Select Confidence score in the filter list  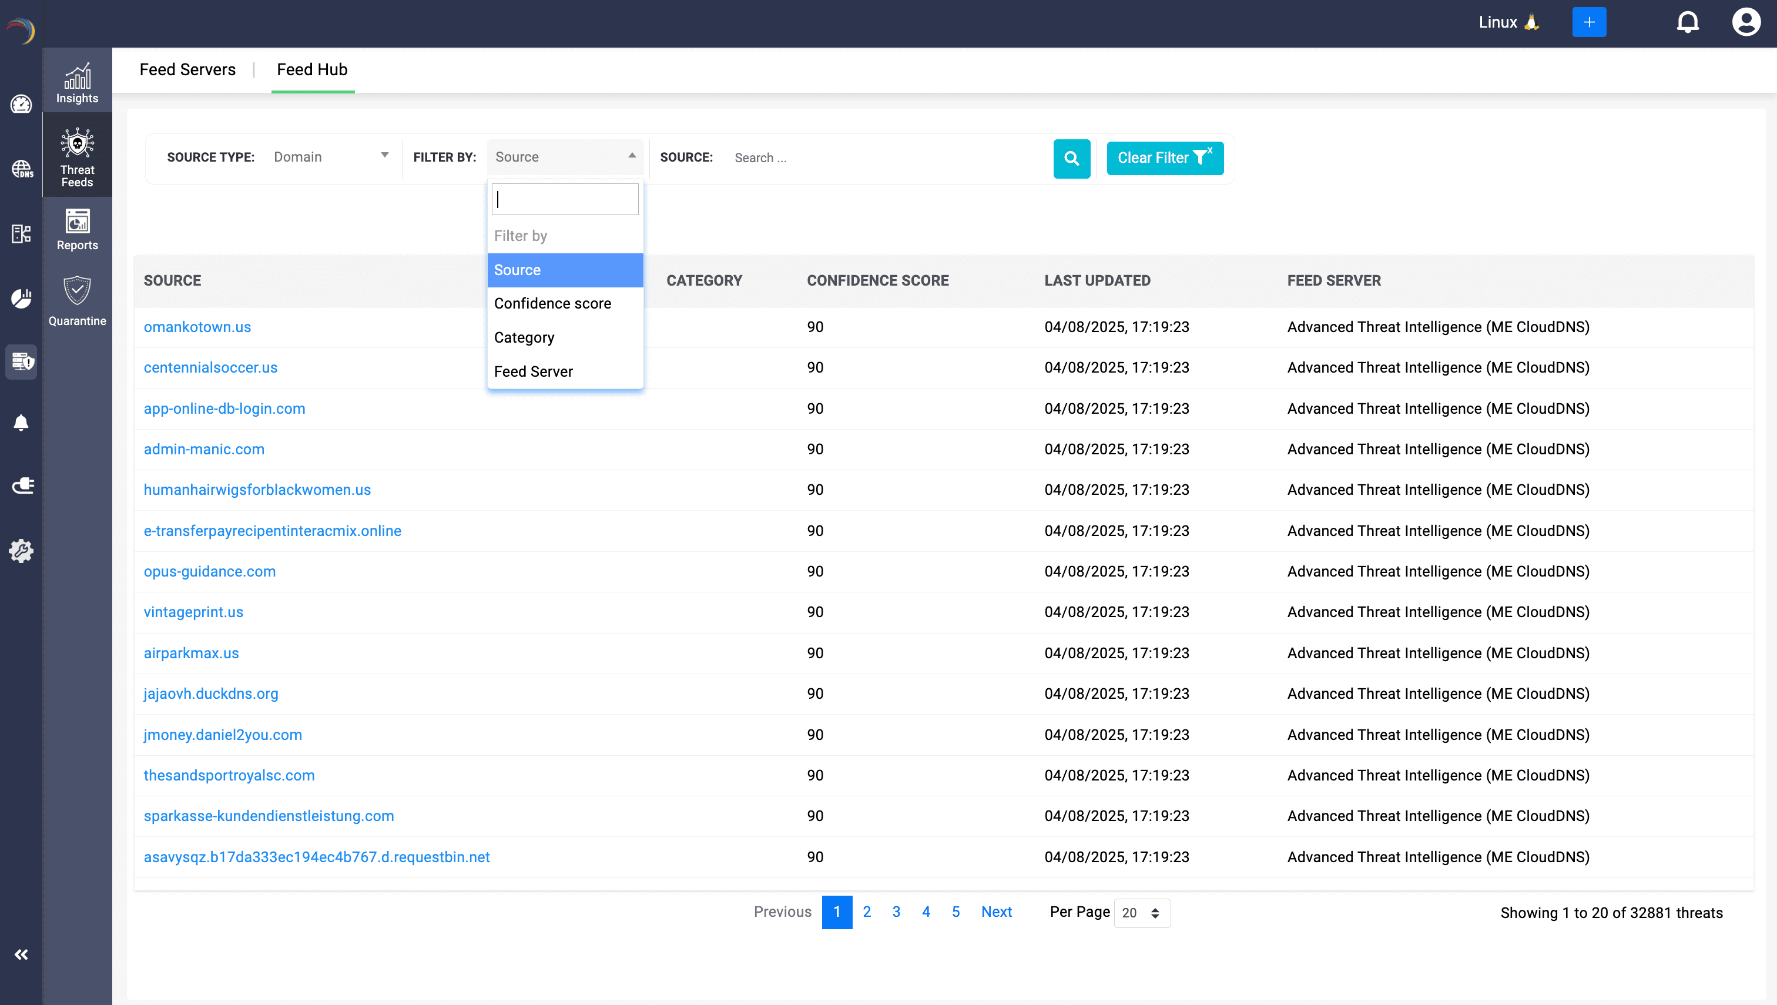552,303
